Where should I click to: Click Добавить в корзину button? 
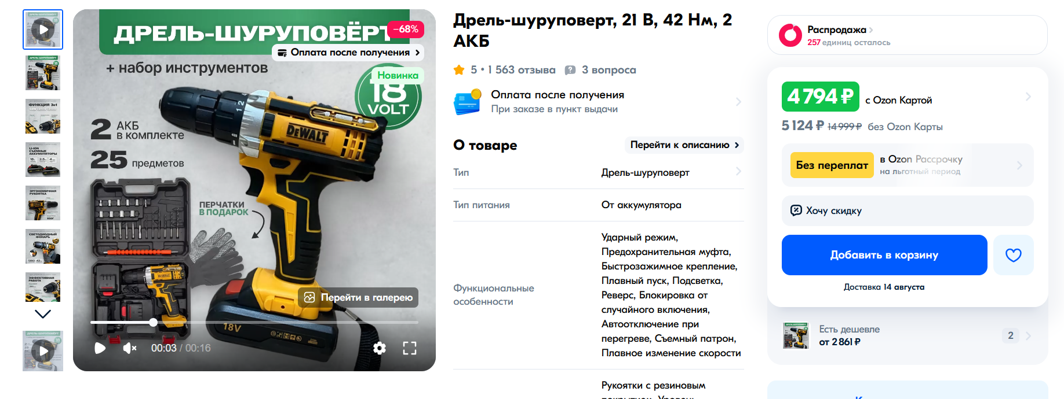[x=884, y=255]
